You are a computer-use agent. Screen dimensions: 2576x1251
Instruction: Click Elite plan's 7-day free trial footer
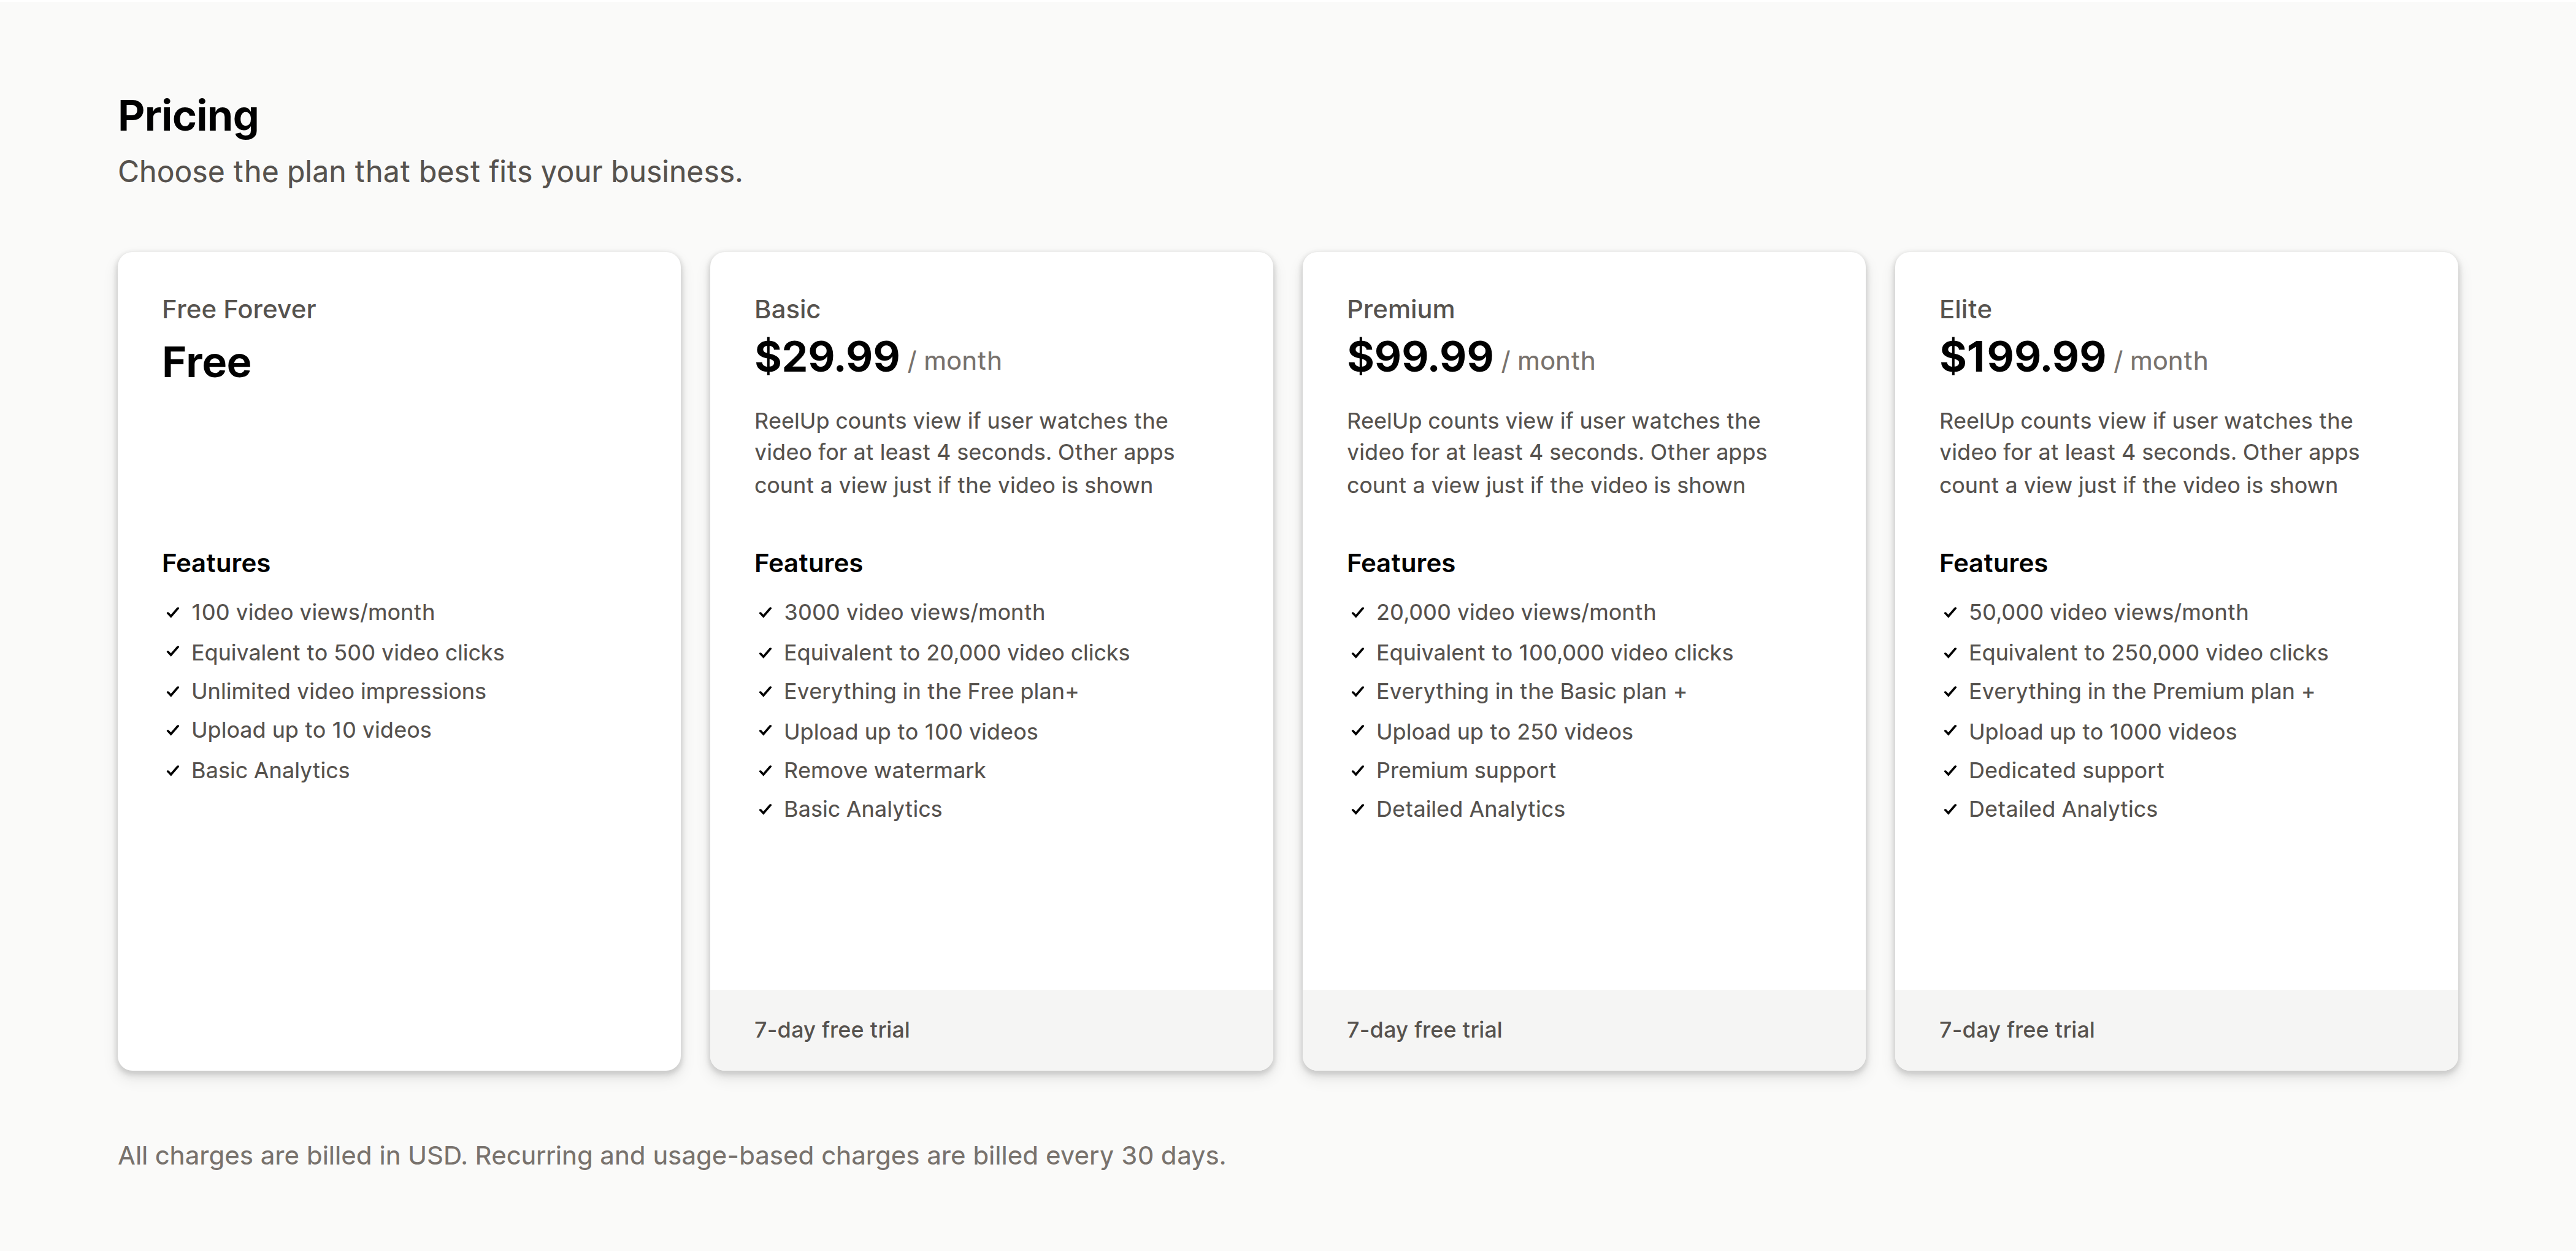coord(2176,1030)
